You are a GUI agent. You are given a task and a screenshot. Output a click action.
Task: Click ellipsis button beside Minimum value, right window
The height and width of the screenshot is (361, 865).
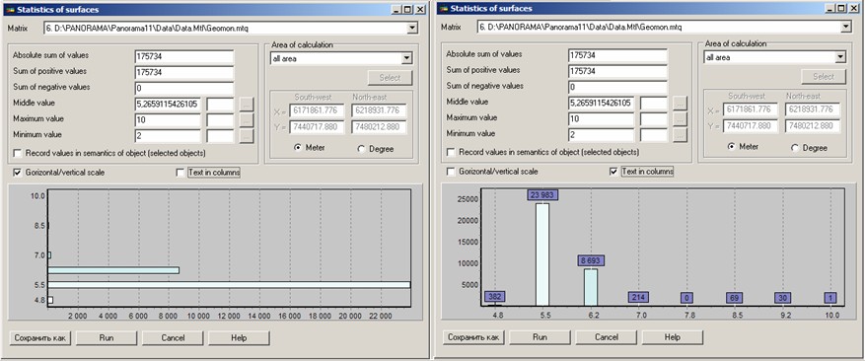[x=681, y=134]
